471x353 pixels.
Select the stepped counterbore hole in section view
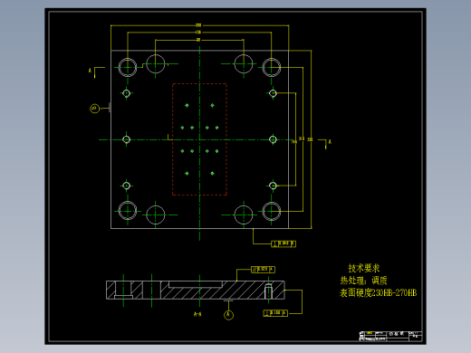tap(123, 290)
